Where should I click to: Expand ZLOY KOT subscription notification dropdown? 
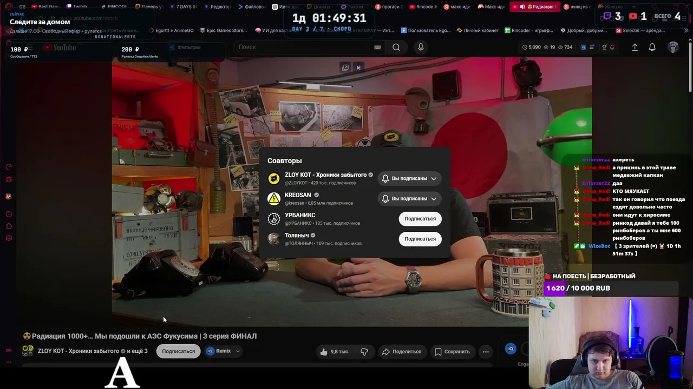[x=434, y=178]
